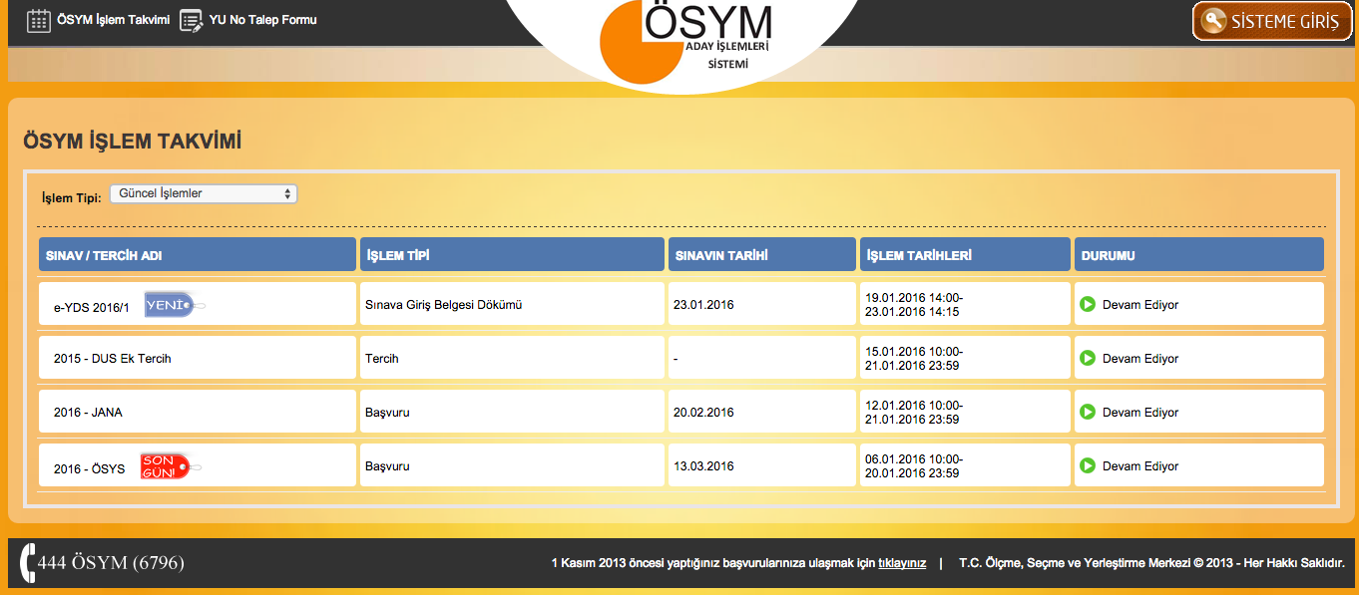Click the form icon beside YU No Talep Formu
The image size is (1359, 595).
click(x=192, y=20)
